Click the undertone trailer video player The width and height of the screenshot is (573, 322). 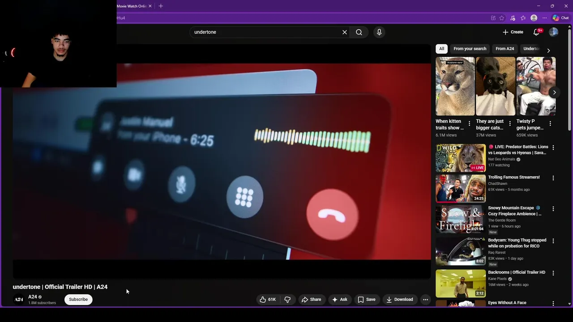pyautogui.click(x=222, y=161)
